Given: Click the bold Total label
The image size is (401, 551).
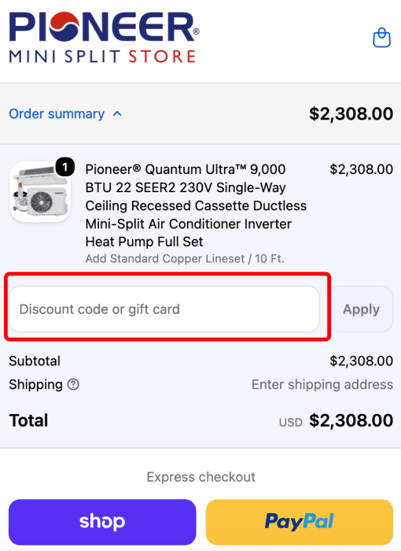Looking at the screenshot, I should 28,420.
